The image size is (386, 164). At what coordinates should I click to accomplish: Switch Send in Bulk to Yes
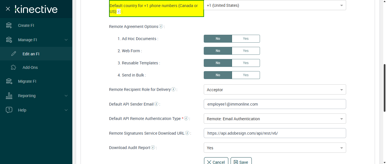(246, 75)
